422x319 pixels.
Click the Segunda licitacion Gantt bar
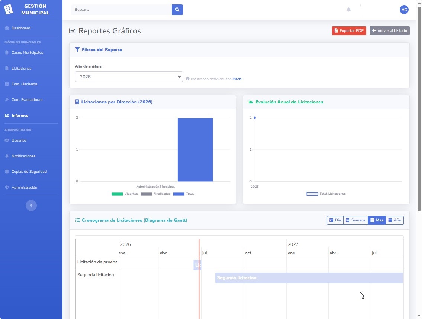309,278
